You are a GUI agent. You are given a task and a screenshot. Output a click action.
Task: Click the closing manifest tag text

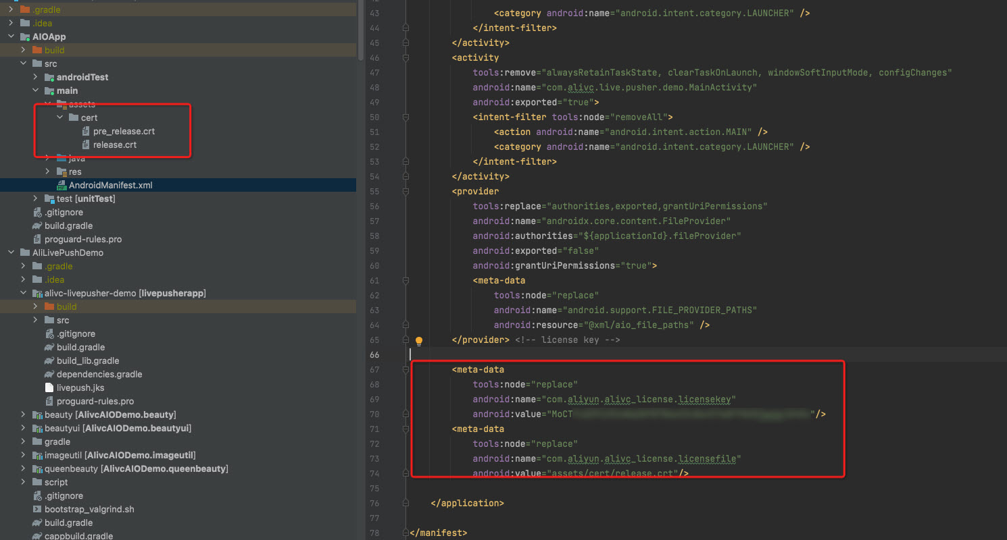coord(438,533)
